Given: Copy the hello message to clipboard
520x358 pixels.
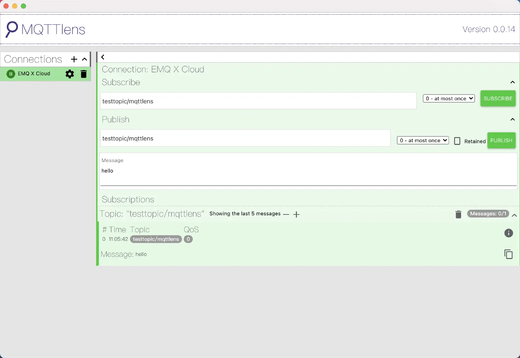Looking at the screenshot, I should point(508,254).
